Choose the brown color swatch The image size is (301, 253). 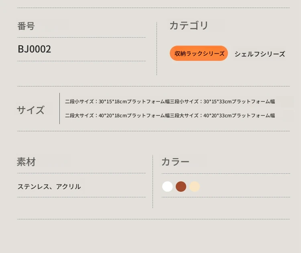pos(181,187)
